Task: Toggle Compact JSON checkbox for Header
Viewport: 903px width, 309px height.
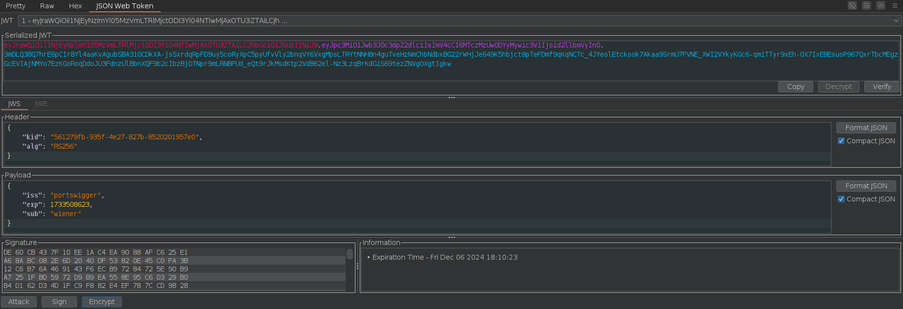Action: tap(841, 141)
